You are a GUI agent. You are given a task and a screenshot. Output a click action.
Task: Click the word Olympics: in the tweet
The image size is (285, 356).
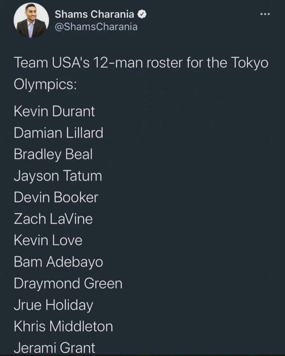45,84
